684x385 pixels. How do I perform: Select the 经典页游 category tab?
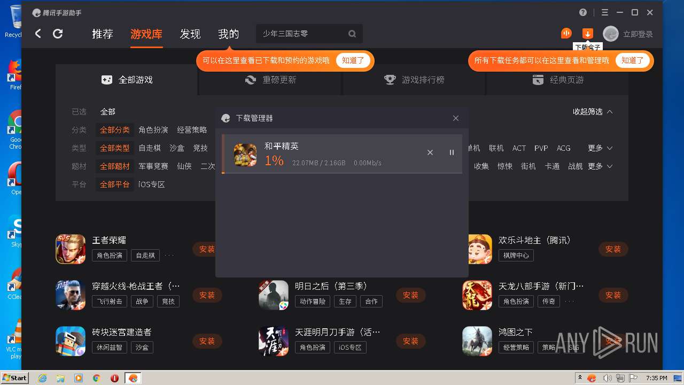pyautogui.click(x=557, y=80)
